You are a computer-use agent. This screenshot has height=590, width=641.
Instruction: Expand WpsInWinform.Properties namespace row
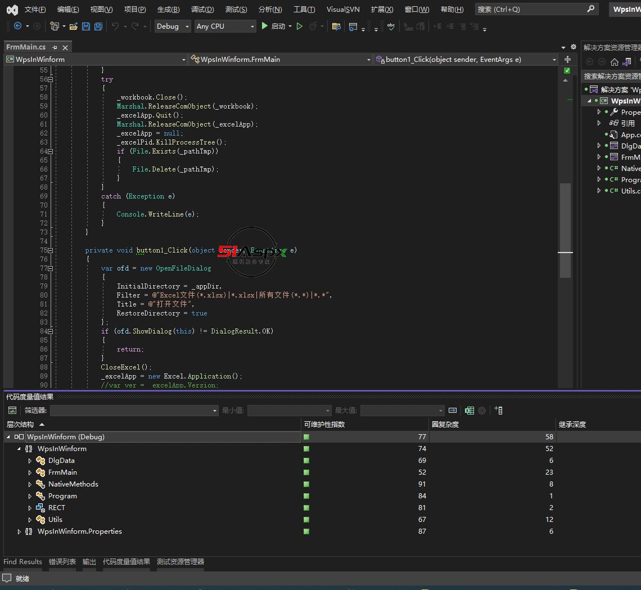pyautogui.click(x=19, y=532)
